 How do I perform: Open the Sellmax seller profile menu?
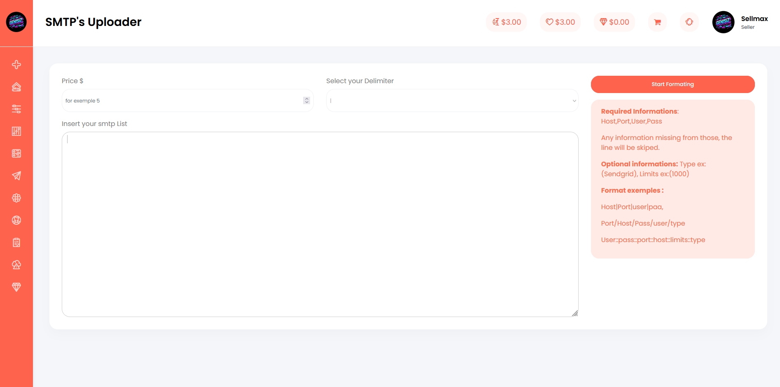tap(740, 22)
